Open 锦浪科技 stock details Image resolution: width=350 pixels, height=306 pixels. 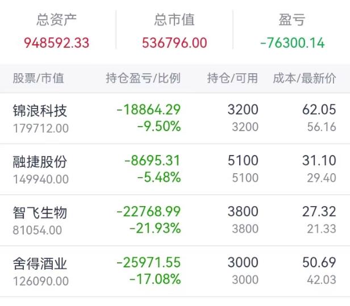tap(40, 111)
